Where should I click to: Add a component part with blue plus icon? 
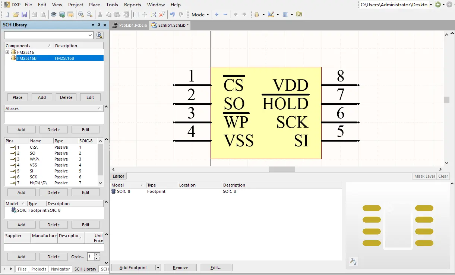coord(217,14)
